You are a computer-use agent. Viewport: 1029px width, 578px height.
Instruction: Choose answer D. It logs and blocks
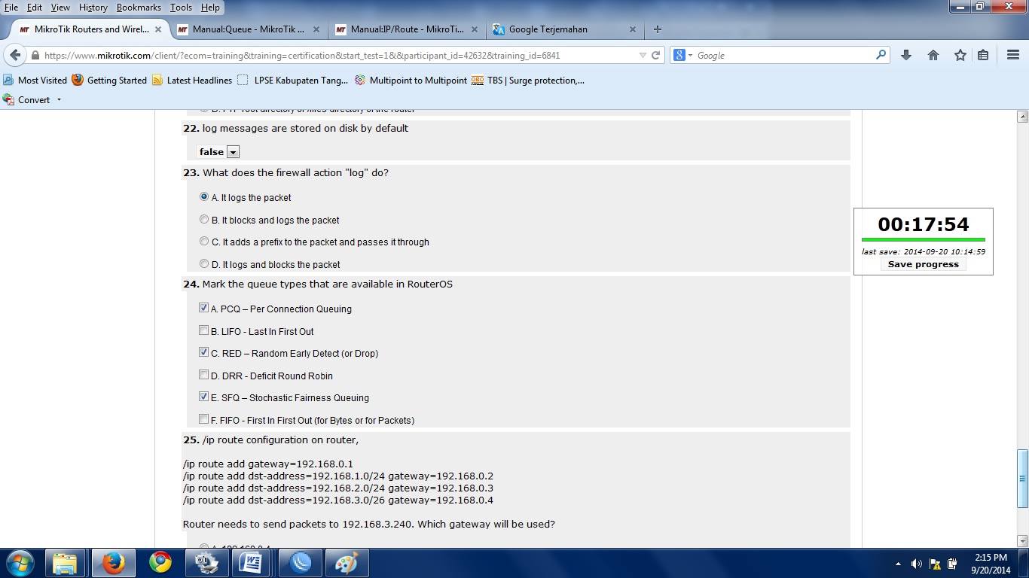point(204,264)
